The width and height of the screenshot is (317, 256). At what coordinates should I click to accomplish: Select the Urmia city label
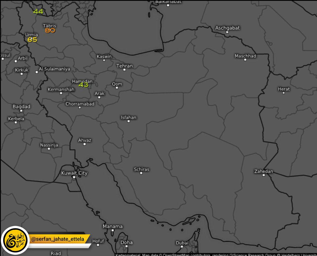[31, 35]
